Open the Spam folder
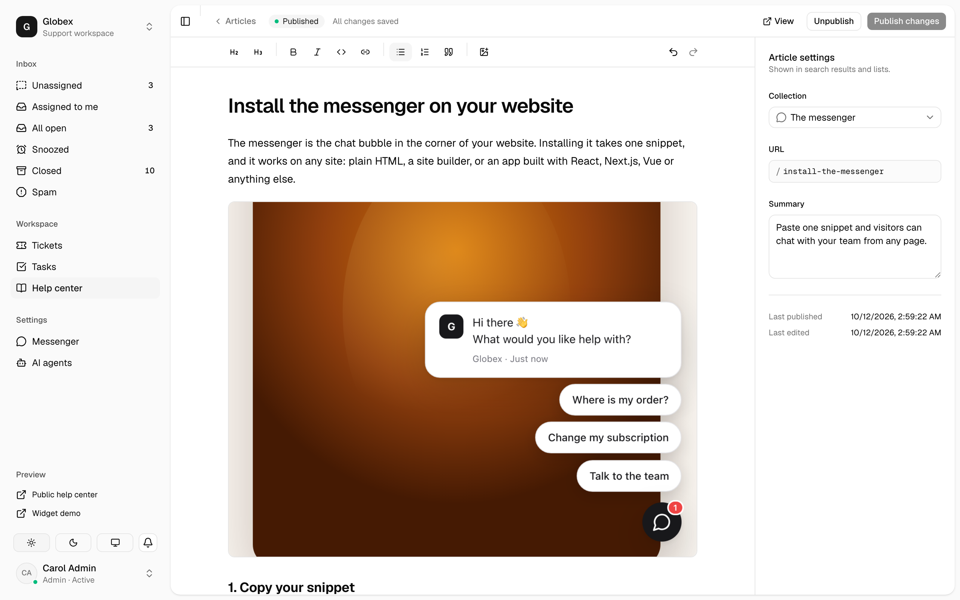 tap(85, 192)
